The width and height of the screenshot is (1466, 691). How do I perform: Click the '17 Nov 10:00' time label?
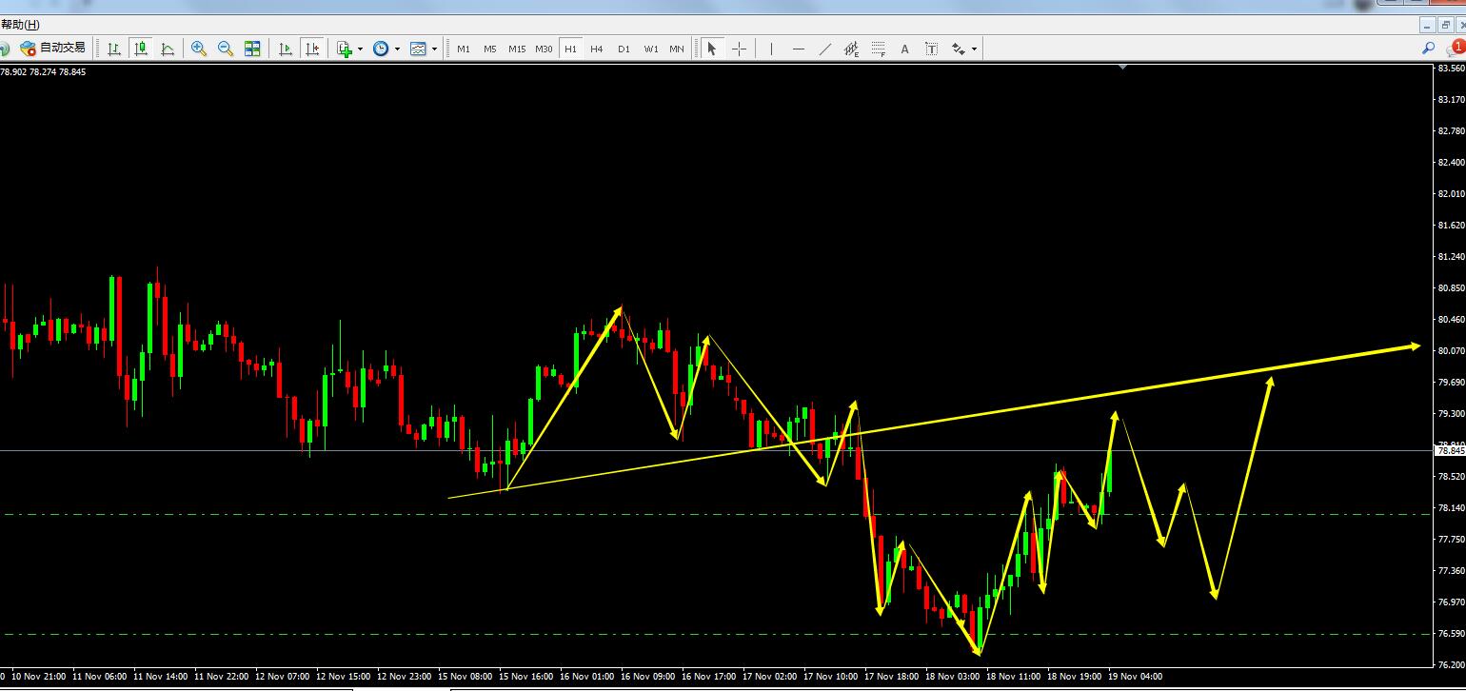[x=832, y=677]
